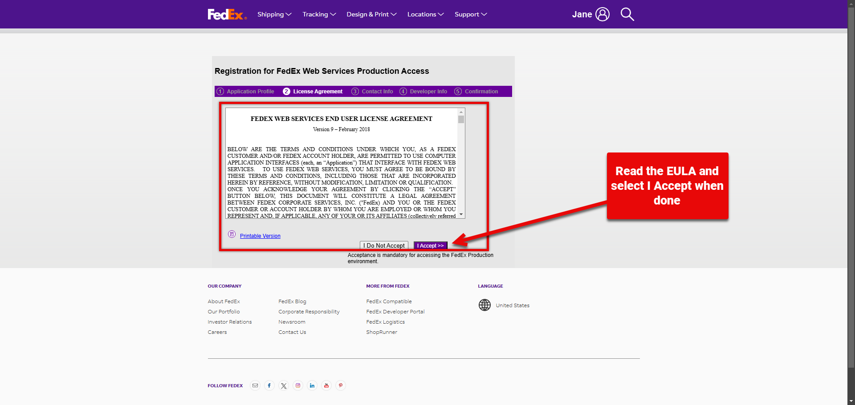
Task: Click the I Accept >> button
Action: [x=430, y=245]
